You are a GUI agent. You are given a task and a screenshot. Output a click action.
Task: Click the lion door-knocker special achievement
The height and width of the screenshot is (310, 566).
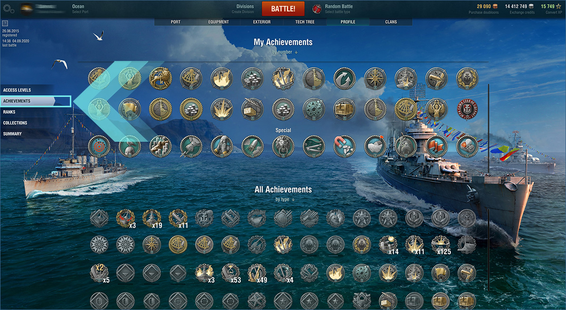pyautogui.click(x=283, y=146)
